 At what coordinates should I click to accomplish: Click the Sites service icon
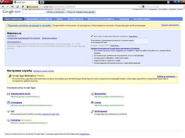click(92, 103)
